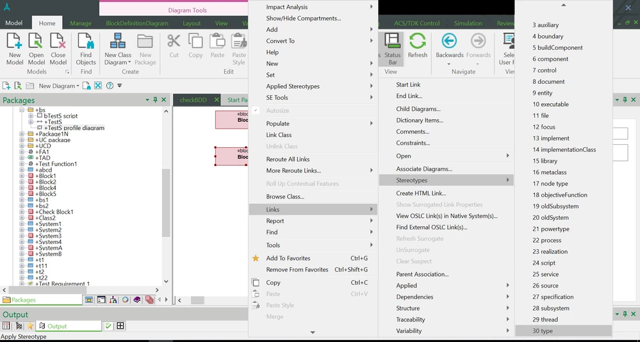Click the hierarchy tree icon below Packages
640x342 pixels.
click(113, 300)
